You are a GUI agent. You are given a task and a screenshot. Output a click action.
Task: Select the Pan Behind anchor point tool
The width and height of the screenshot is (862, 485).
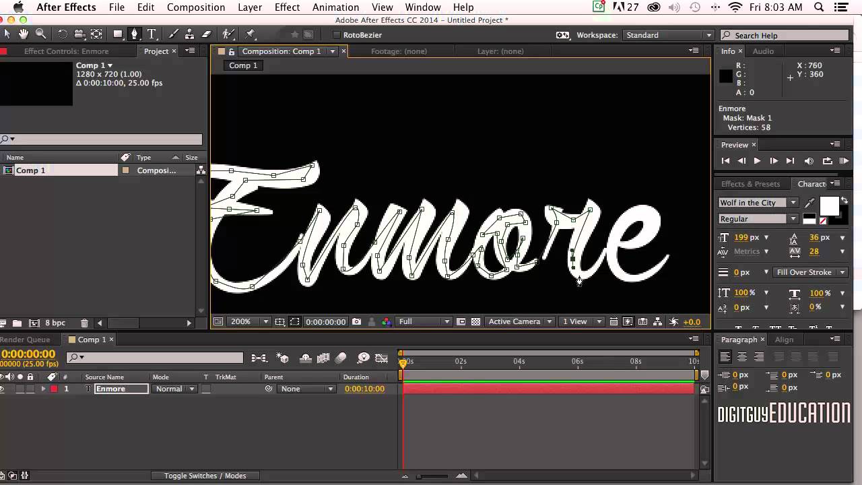pyautogui.click(x=96, y=34)
